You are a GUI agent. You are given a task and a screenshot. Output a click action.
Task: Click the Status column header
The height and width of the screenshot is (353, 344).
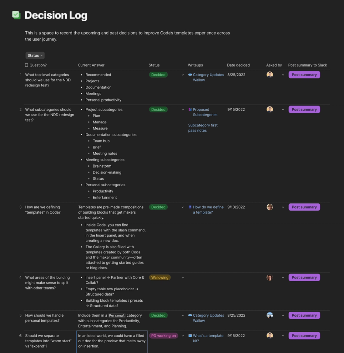154,65
